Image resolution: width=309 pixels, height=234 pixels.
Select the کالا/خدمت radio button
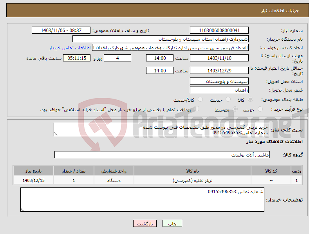pyautogui.click(x=200, y=99)
